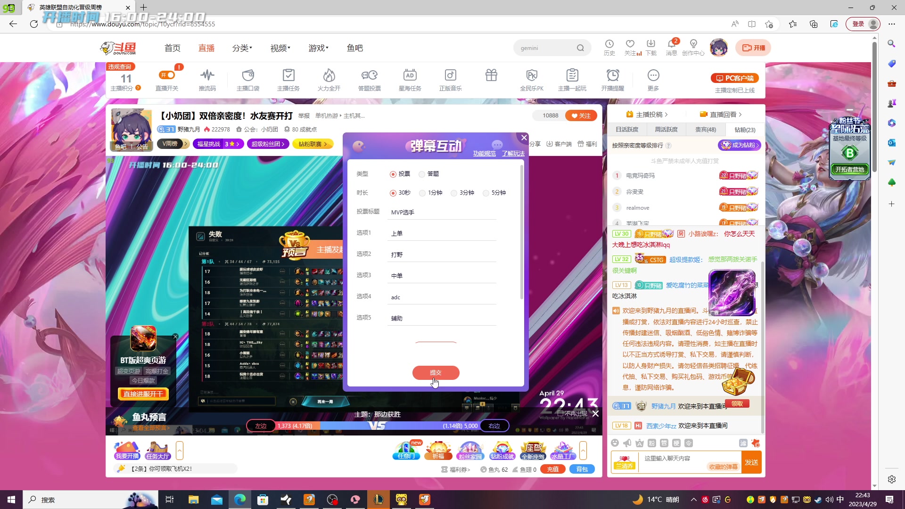Open 正版音乐 licensed music panel
This screenshot has height=509, width=905.
point(451,79)
